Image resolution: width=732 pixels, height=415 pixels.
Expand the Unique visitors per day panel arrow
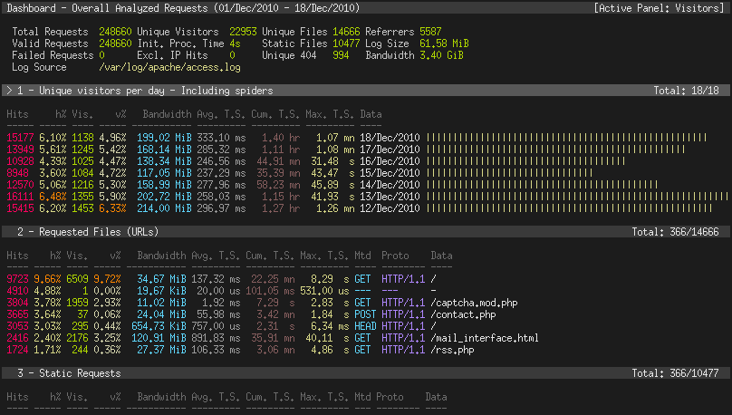9,91
